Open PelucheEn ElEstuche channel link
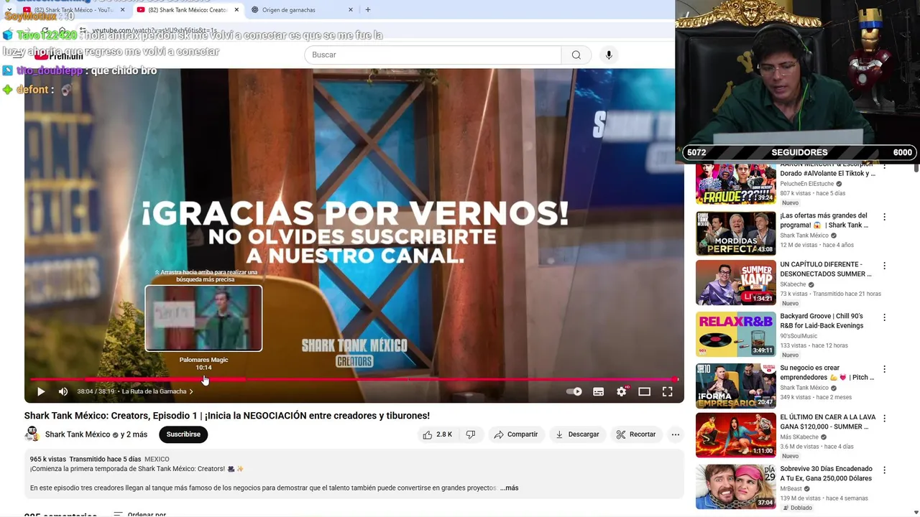920x517 pixels. coord(807,184)
